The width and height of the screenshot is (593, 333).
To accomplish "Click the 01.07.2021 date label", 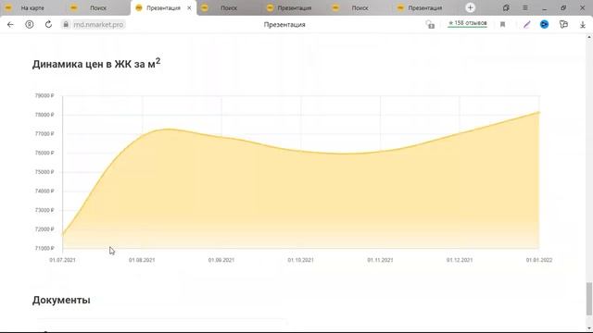I will pos(62,260).
